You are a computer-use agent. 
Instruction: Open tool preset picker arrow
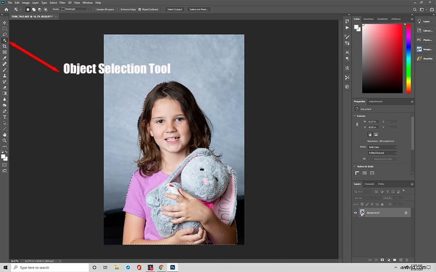tap(20, 10)
